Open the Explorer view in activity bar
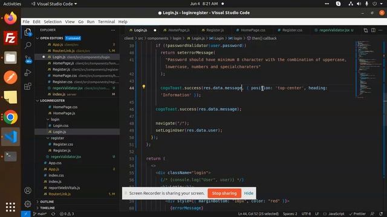Image resolution: width=387 pixels, height=217 pixels. tap(28, 32)
